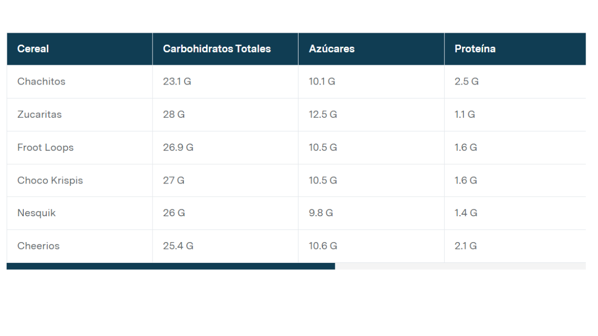
Task: Select the Froot Loops cell
Action: (46, 147)
